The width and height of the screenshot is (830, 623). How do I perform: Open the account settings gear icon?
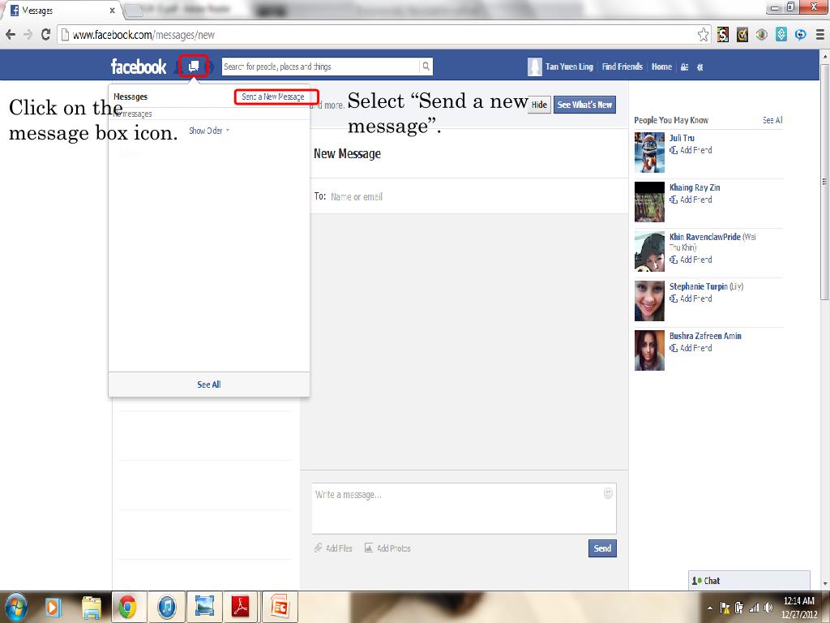[x=700, y=67]
